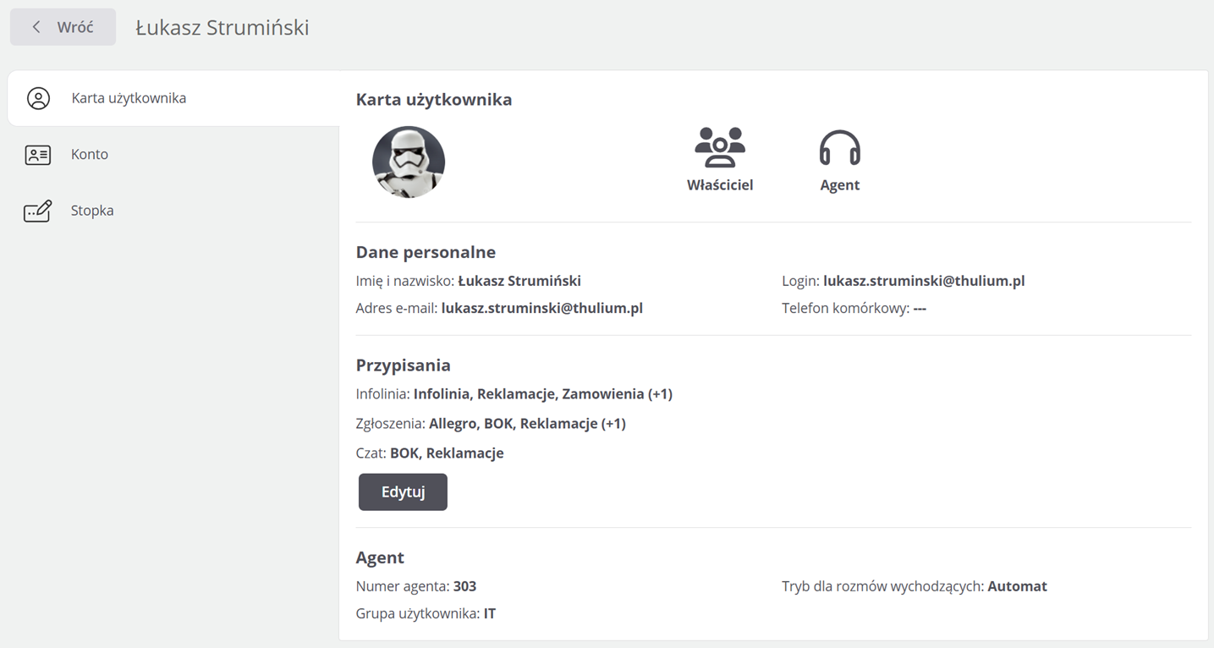Open the Karta użytkownika tab
Screen dimensions: 1214x648
coord(129,98)
